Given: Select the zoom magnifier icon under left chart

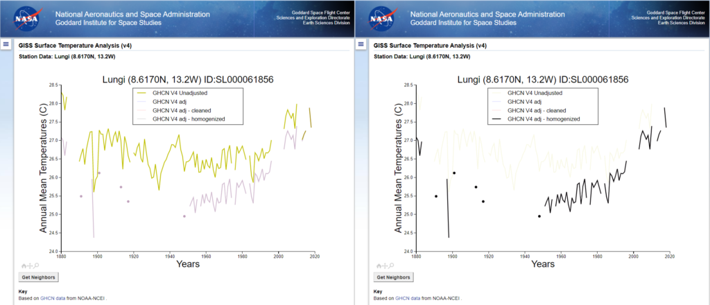Looking at the screenshot, I should point(35,265).
